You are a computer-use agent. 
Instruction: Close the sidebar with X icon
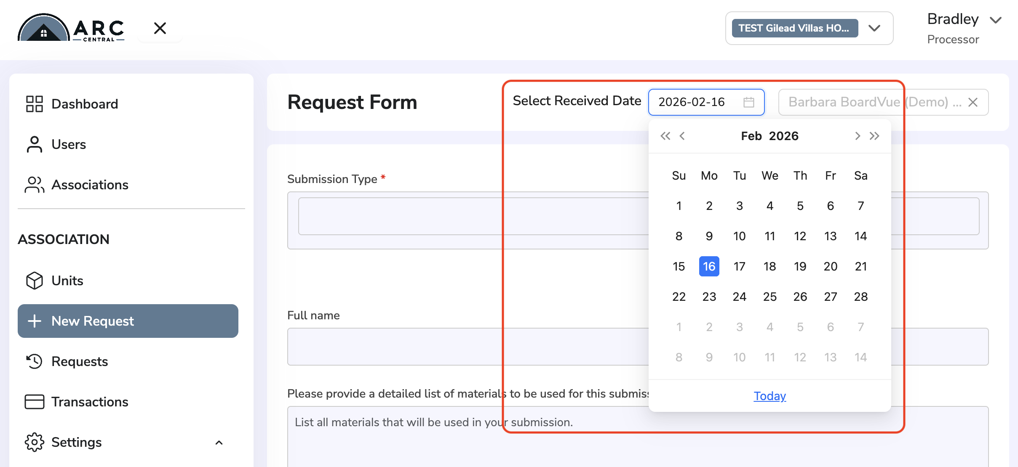coord(160,28)
